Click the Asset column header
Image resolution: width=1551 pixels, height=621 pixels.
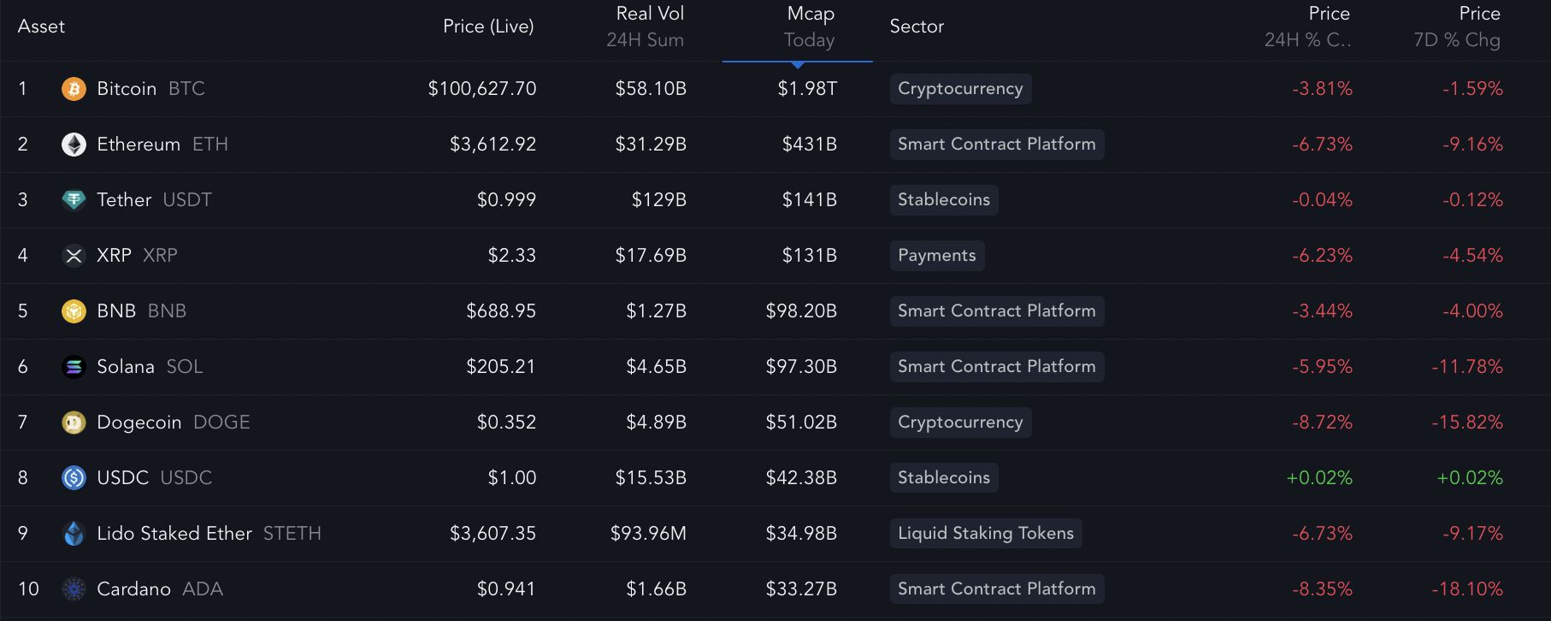pyautogui.click(x=41, y=27)
